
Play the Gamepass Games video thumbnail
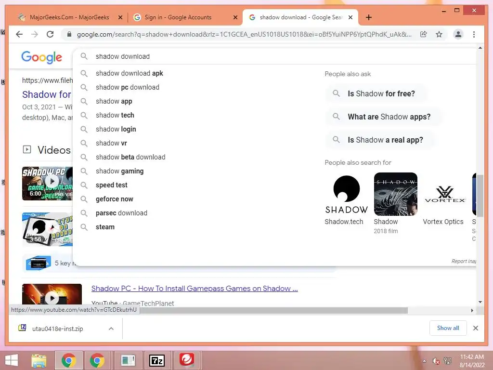pyautogui.click(x=52, y=294)
